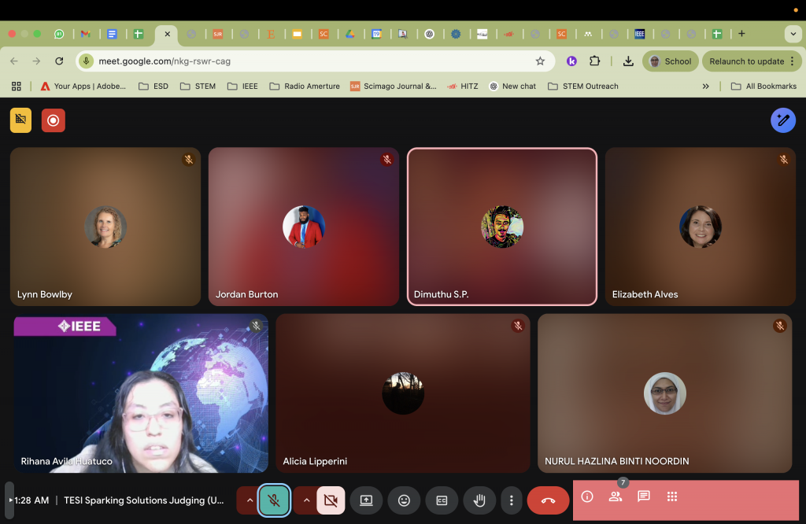Switch to the Gmail tab

85,34
